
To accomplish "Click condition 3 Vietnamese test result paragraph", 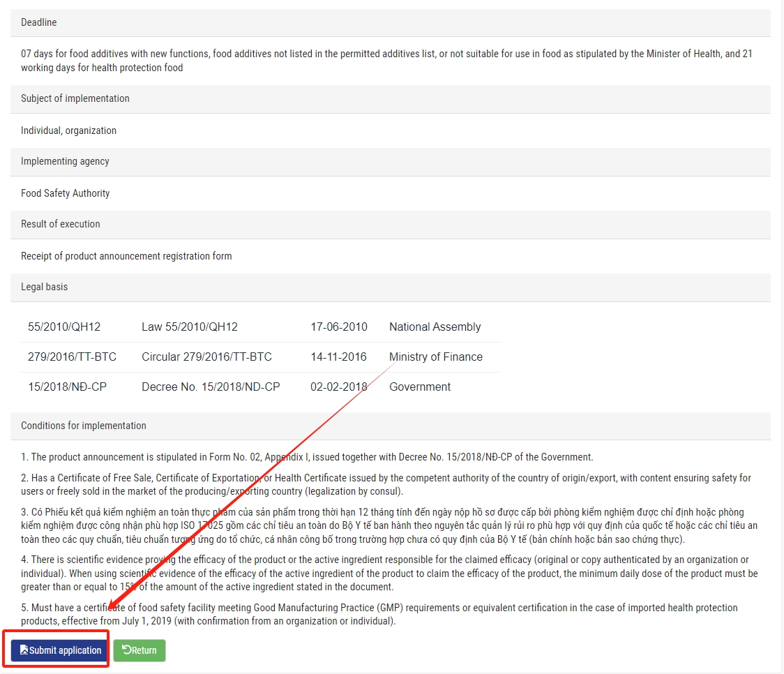I will coord(389,525).
